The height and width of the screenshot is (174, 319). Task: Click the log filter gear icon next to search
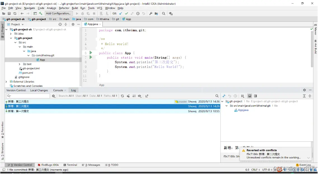[53, 96]
